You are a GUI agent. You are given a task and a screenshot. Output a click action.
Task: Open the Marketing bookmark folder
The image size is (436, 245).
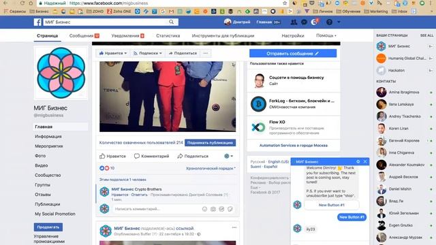pyautogui.click(x=376, y=12)
